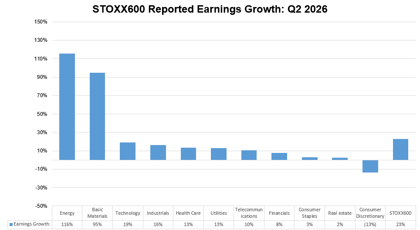This screenshot has width=420, height=230.
Task: Click the Health Care category label
Action: [188, 213]
